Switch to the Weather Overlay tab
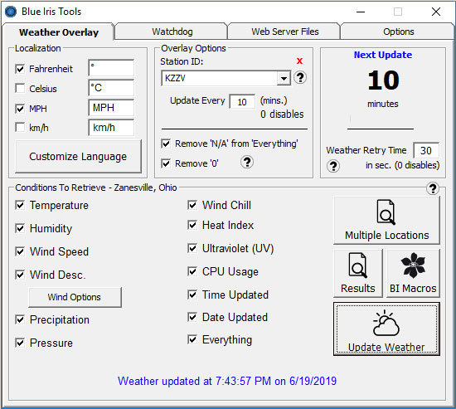 pyautogui.click(x=59, y=32)
